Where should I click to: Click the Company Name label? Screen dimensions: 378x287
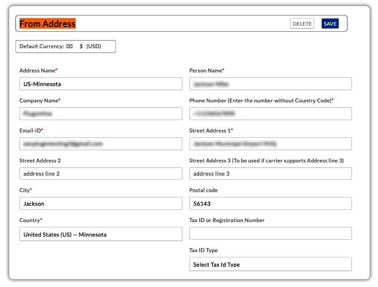(40, 101)
